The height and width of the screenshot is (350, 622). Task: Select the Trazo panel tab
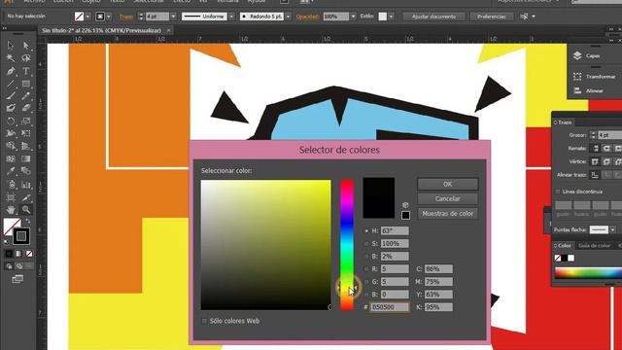coord(564,122)
